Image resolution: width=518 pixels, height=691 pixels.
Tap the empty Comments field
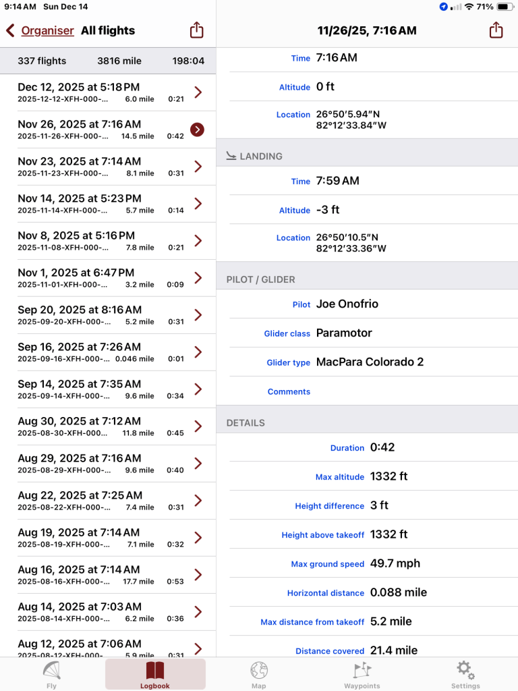tap(405, 391)
